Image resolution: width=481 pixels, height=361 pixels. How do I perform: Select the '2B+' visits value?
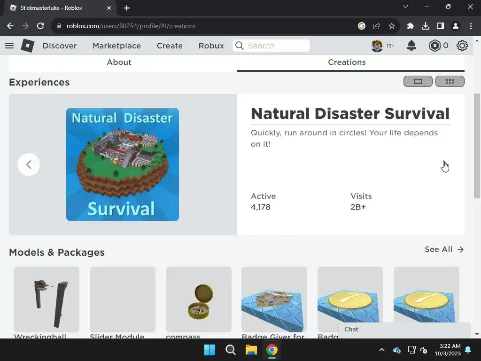point(358,207)
